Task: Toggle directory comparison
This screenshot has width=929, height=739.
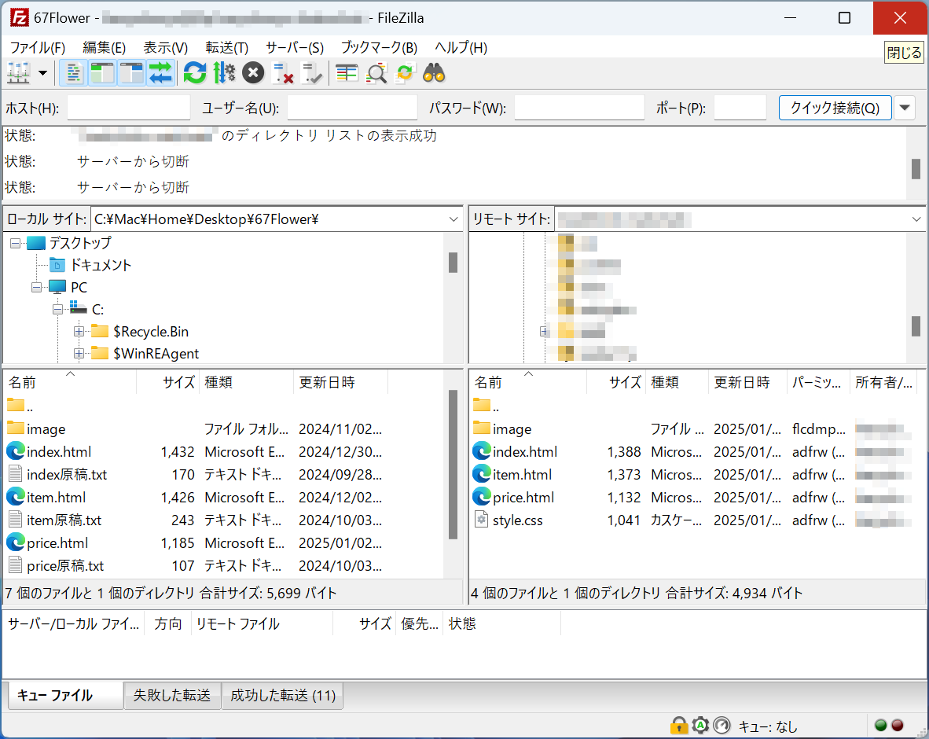Action: [376, 73]
